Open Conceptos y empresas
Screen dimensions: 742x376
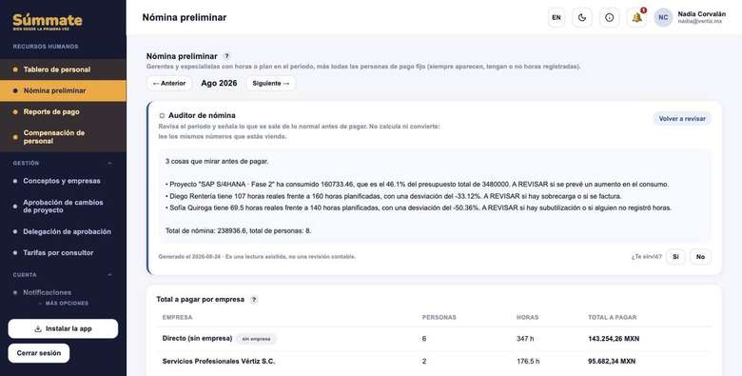click(63, 181)
